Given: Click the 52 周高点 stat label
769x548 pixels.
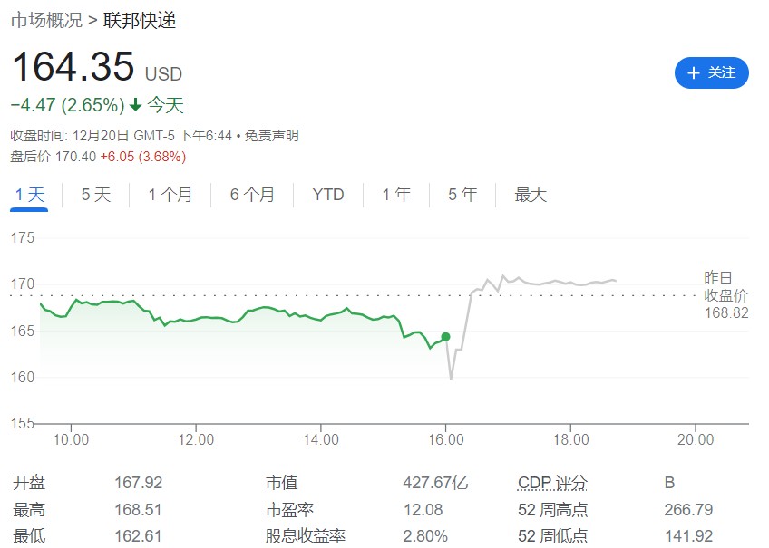Looking at the screenshot, I should point(552,510).
